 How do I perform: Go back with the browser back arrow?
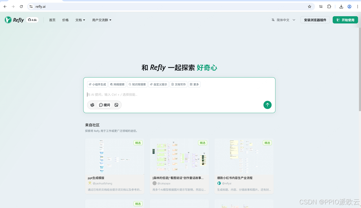pyautogui.click(x=5, y=6)
